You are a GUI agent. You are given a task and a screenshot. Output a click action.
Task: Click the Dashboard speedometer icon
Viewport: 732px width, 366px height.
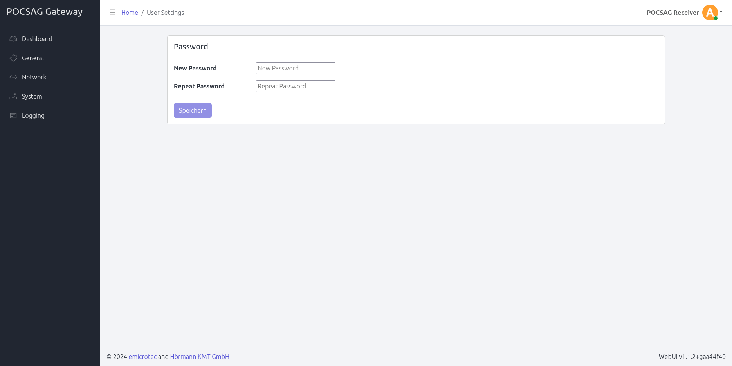coord(13,39)
